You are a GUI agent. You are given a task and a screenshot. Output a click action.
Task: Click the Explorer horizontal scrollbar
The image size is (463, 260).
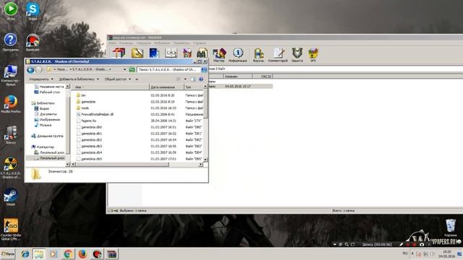[x=122, y=164]
